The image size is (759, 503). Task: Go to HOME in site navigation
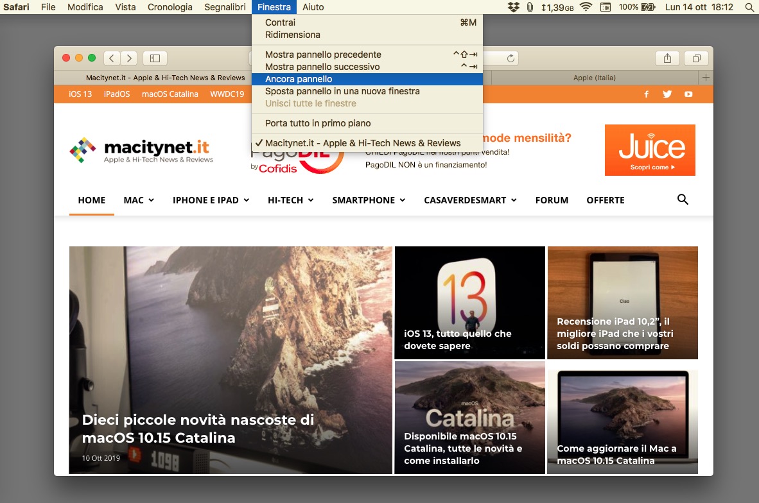click(x=91, y=200)
